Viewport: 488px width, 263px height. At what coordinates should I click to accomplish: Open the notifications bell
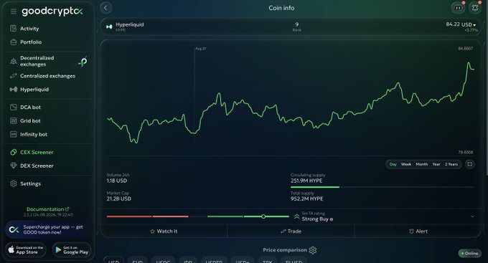pyautogui.click(x=475, y=8)
